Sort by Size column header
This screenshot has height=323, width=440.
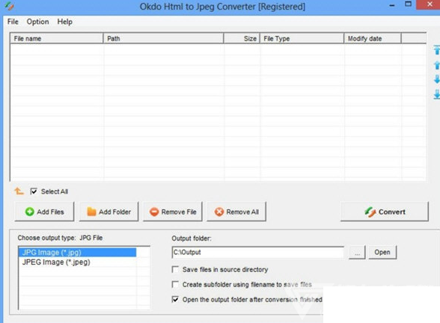242,38
